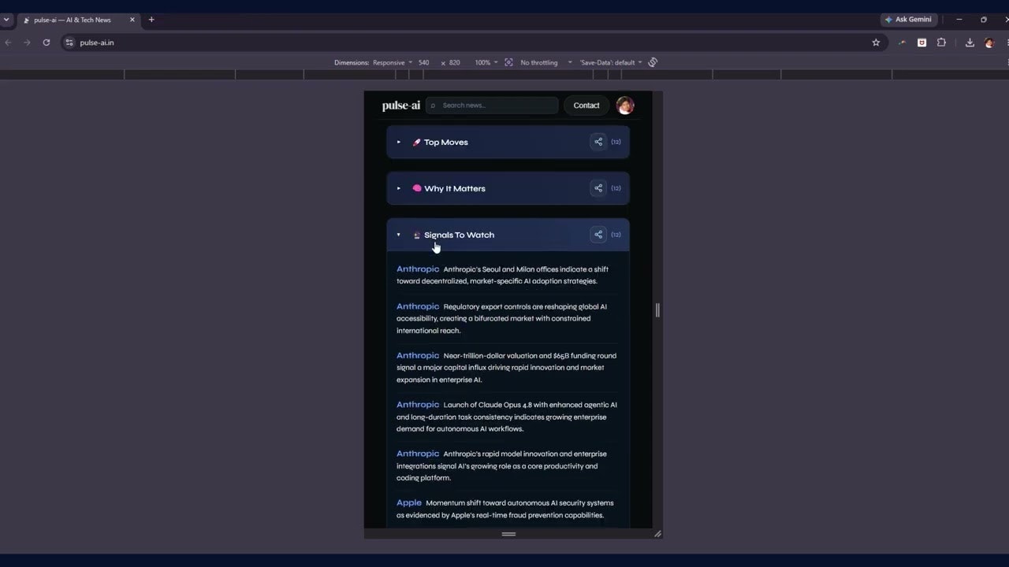Click the device pixel ratio icon beside zoom
The image size is (1009, 567).
pyautogui.click(x=508, y=62)
